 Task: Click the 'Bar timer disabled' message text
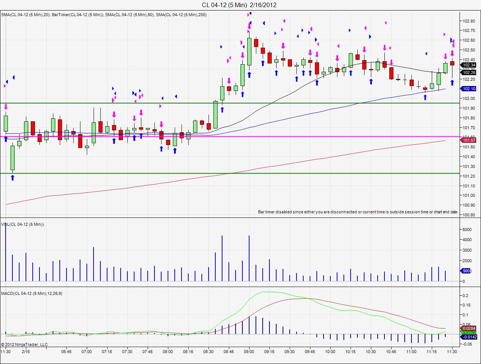pos(358,212)
